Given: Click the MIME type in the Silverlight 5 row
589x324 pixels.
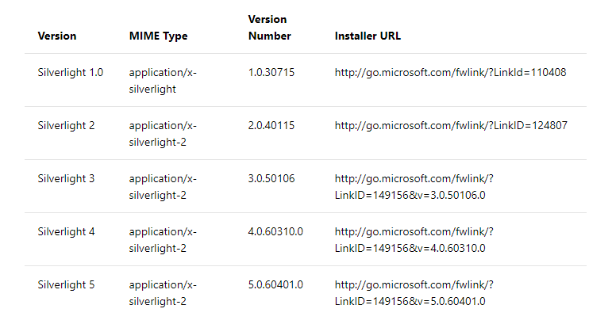Looking at the screenshot, I should pos(163,293).
